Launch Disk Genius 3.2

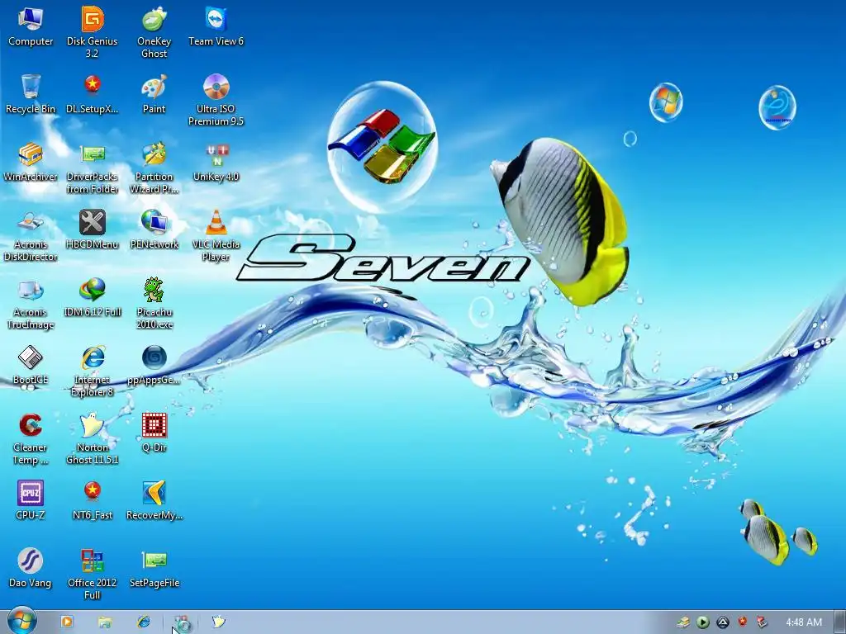[93, 32]
